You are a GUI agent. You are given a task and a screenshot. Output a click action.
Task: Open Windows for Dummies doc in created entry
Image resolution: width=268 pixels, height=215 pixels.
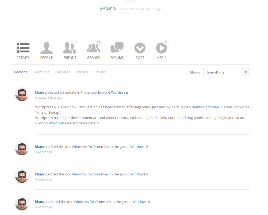pos(92,202)
